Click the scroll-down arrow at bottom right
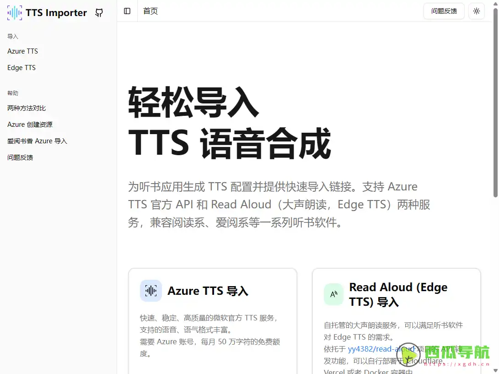499x374 pixels. (x=495, y=370)
